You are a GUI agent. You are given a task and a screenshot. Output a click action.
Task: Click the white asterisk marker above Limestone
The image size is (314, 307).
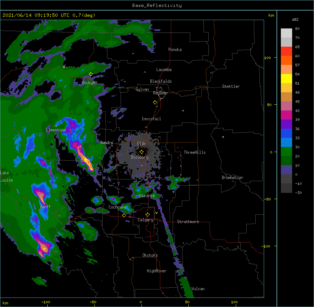click(x=56, y=126)
